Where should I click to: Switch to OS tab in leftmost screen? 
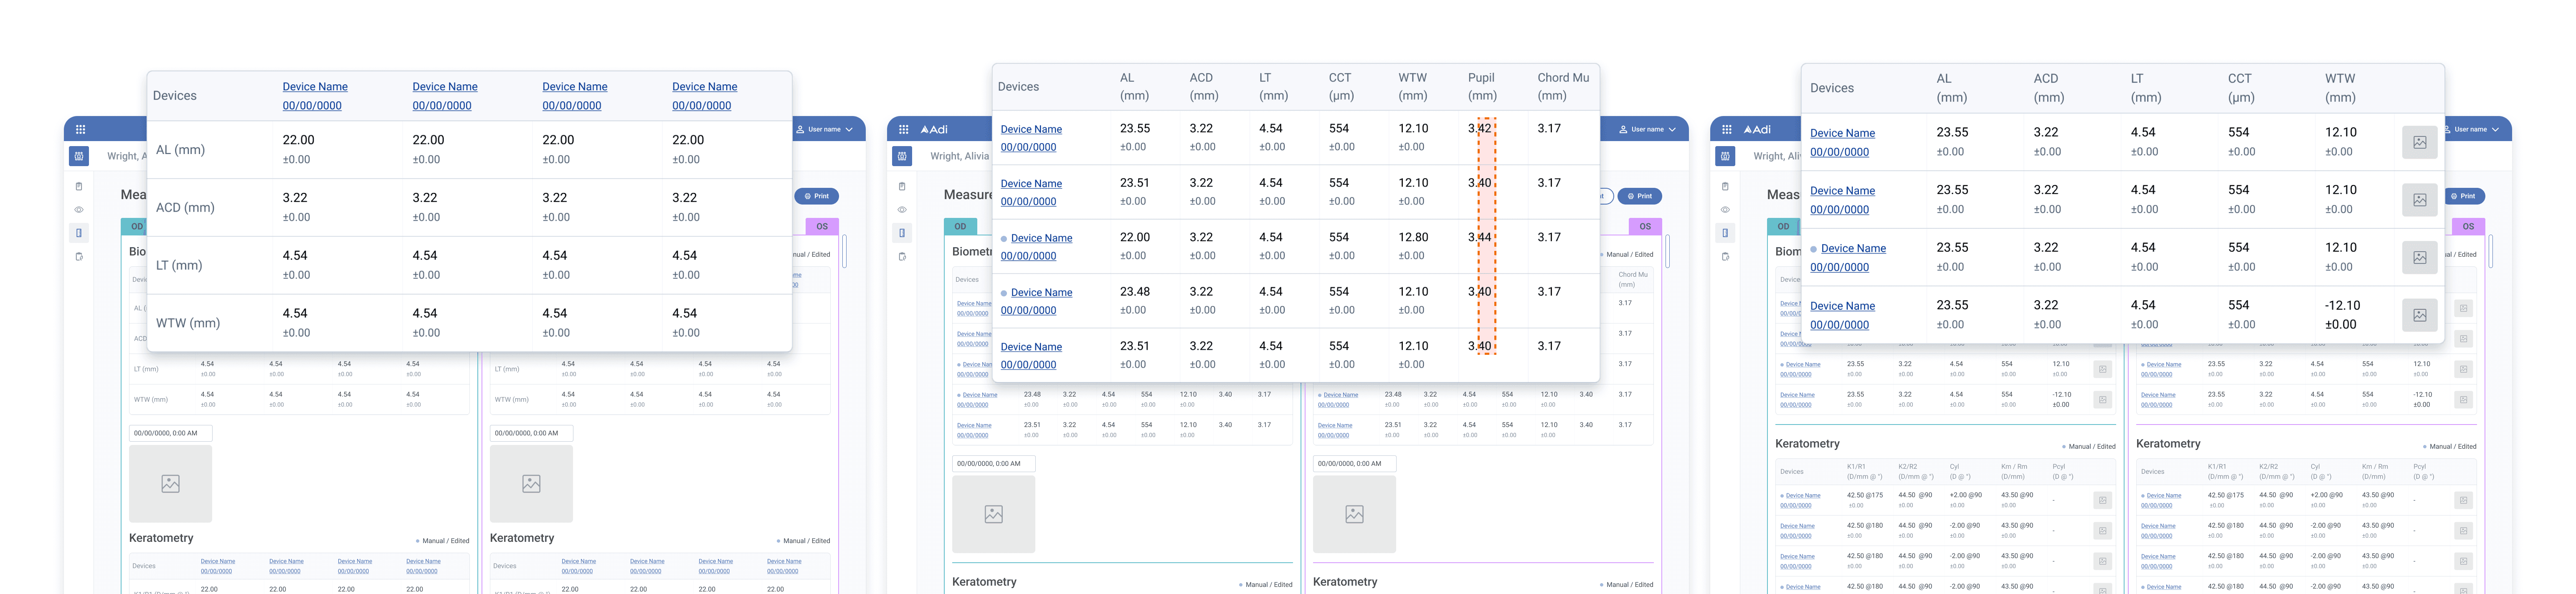click(822, 226)
